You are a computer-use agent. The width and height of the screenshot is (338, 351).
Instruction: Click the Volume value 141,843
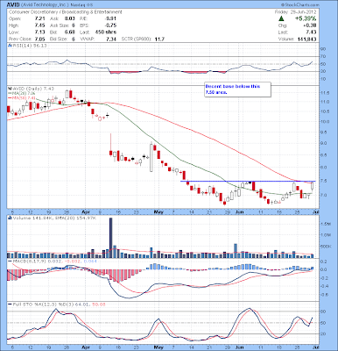[307, 39]
